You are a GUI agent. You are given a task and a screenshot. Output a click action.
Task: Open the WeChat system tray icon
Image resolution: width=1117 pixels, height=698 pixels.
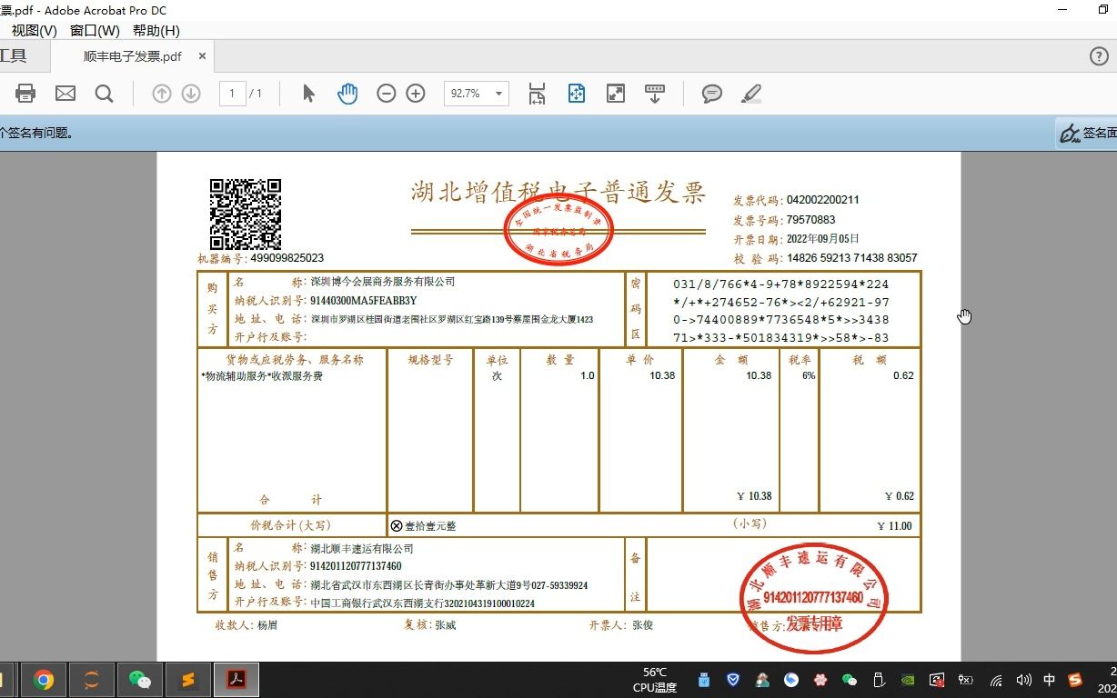coord(850,680)
